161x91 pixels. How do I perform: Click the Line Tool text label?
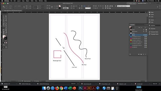[74, 67]
